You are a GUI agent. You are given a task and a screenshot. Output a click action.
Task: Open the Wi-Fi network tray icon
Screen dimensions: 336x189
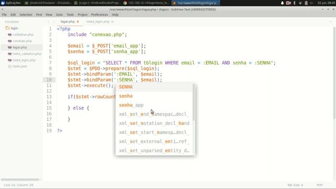tap(300, 3)
